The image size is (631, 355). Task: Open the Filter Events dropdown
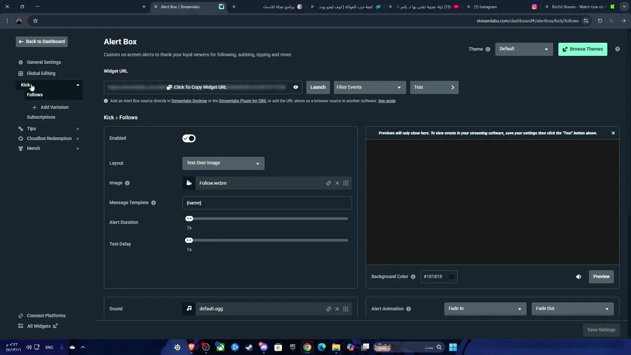click(370, 87)
